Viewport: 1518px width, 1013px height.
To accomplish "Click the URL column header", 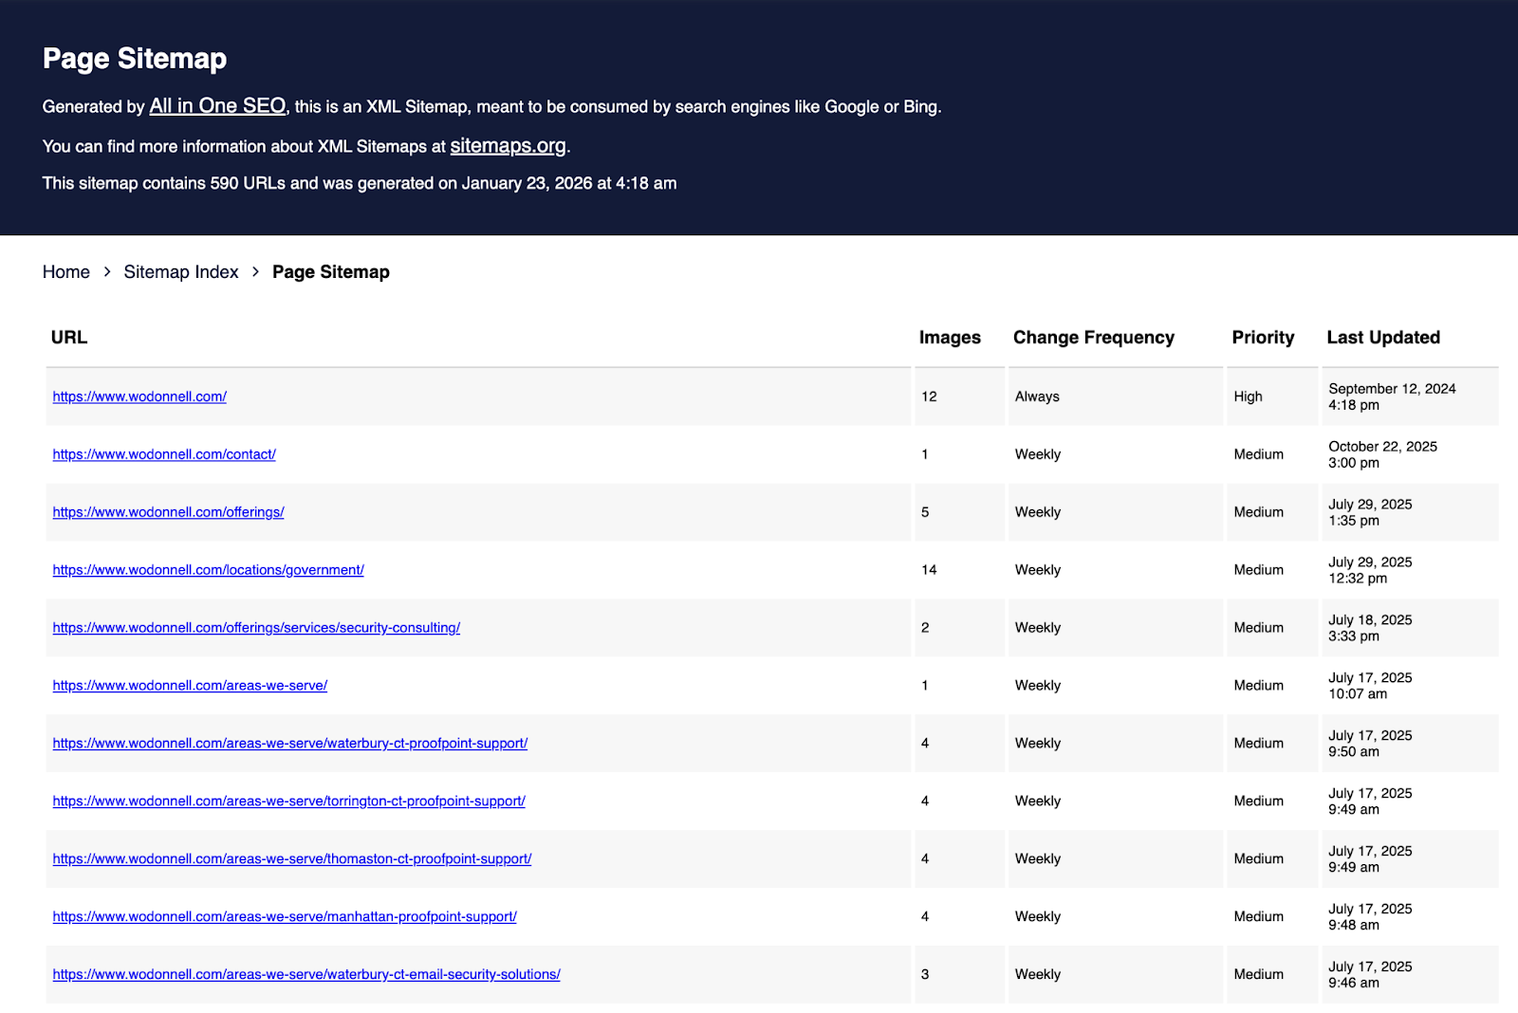I will pyautogui.click(x=68, y=338).
